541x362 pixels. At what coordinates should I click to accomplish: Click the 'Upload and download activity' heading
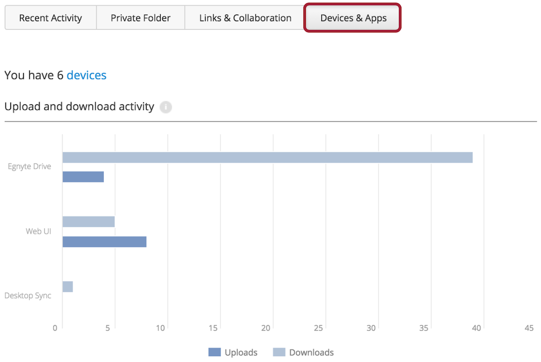(x=80, y=106)
